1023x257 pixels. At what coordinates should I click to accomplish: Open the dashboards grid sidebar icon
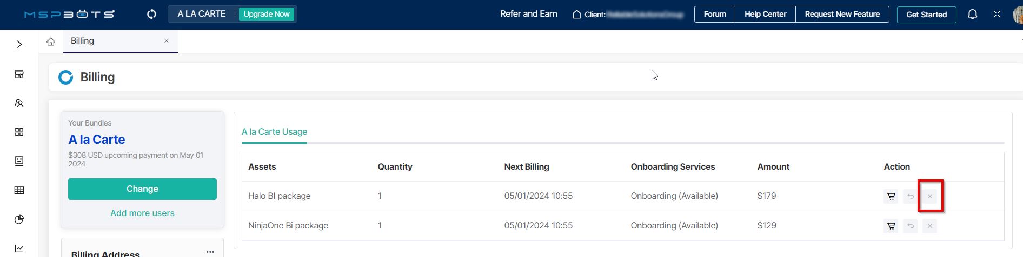click(x=19, y=132)
